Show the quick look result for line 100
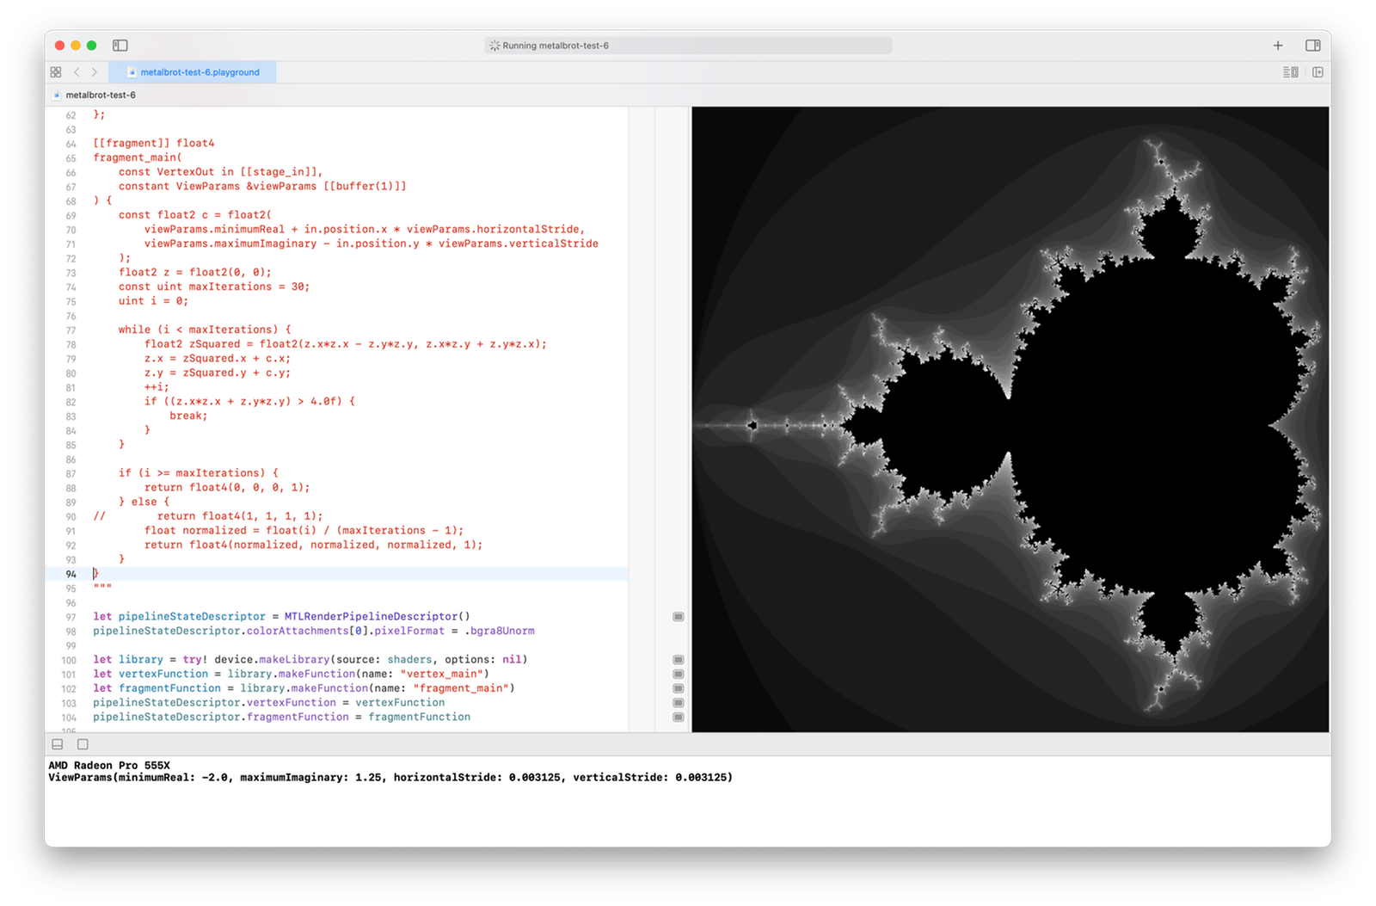Screen dimensions: 1376x906 (x=679, y=660)
